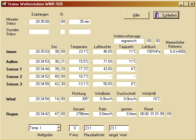The image size is (196, 140).
Task: Expand the Meßgröße dropdown showing Temp. I.
Action: coord(58,128)
